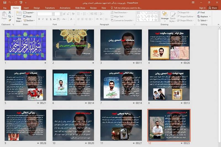Open the Slide Show tab
Viewport: 221px width, 147px height.
coord(80,8)
